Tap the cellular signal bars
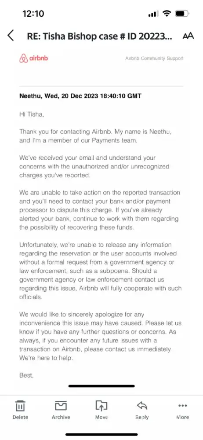This screenshot has height=440, width=203. click(153, 14)
